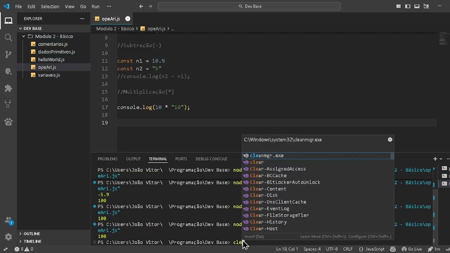Choose the cleanmgr.exe suggestion
This screenshot has height=253, width=450.
tap(318, 156)
